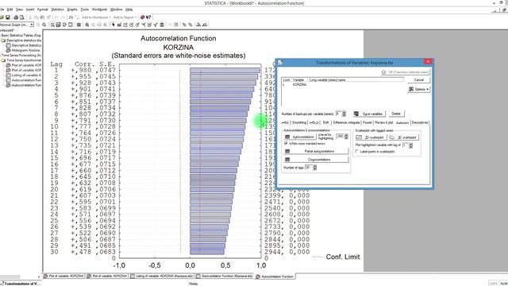The width and height of the screenshot is (508, 286).
Task: Open the Insert menu
Action: [30, 10]
